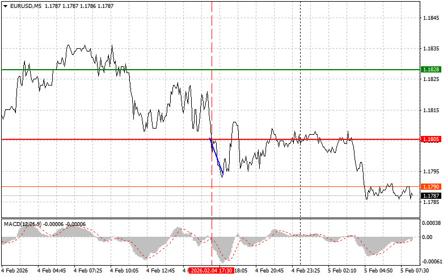The width and height of the screenshot is (443, 277).
Task: Click the -0.00061 MACD scale value
Action: [431, 261]
